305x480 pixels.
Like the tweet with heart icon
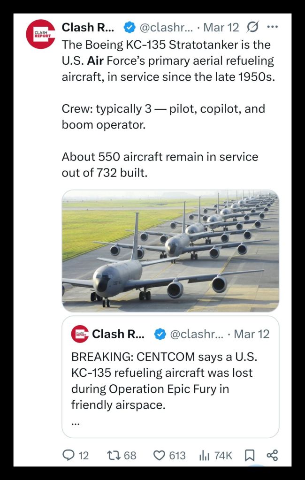160,455
